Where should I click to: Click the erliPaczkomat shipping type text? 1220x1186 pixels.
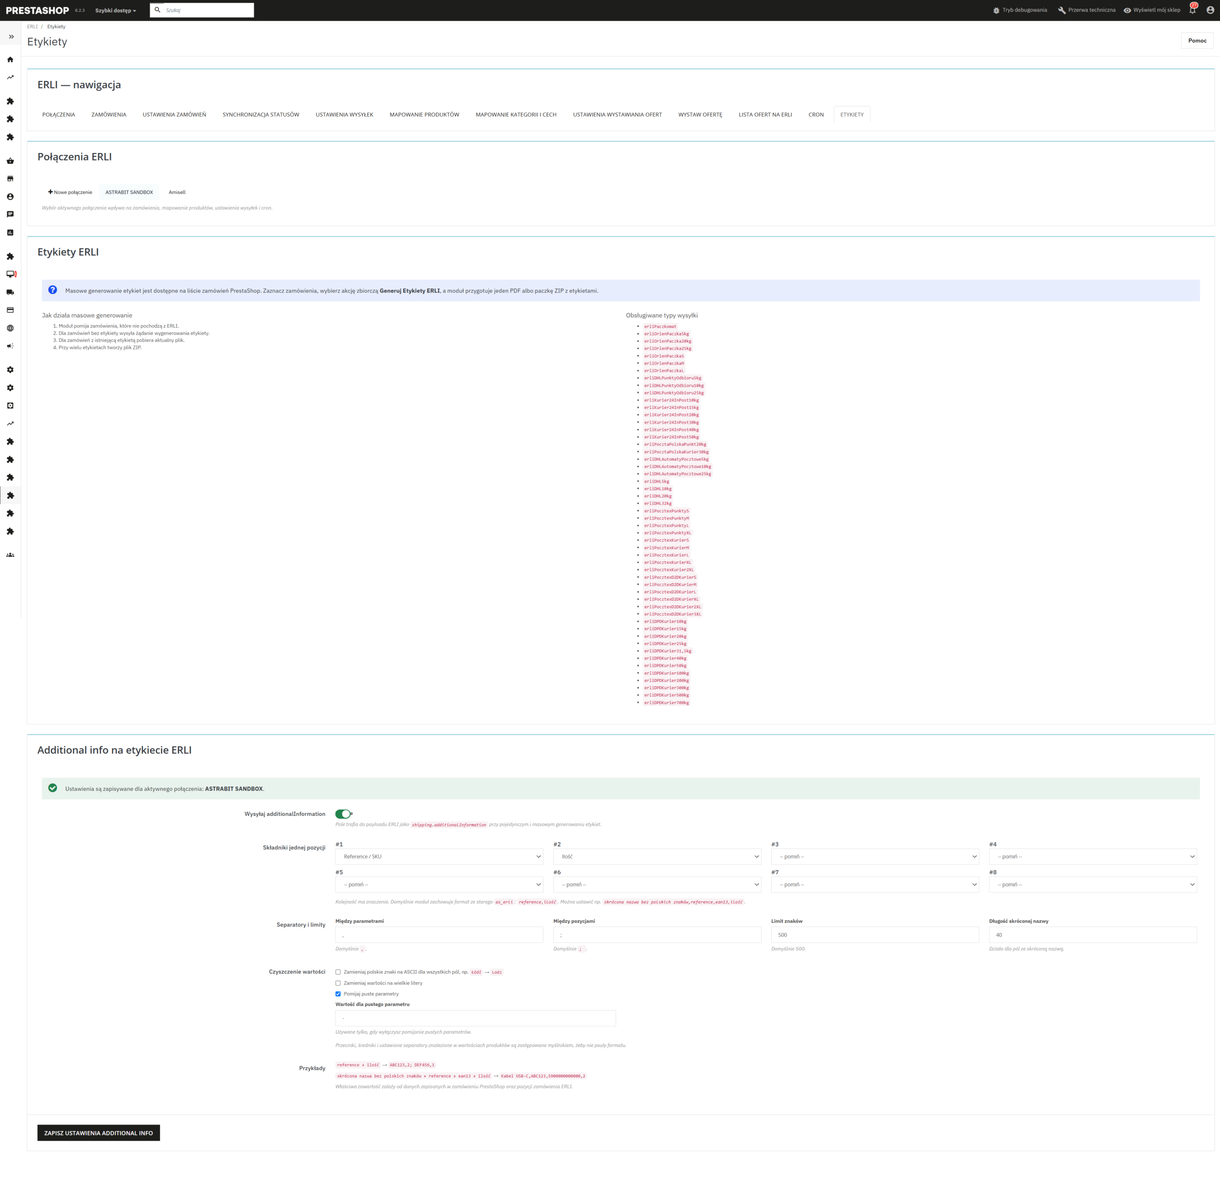[661, 326]
